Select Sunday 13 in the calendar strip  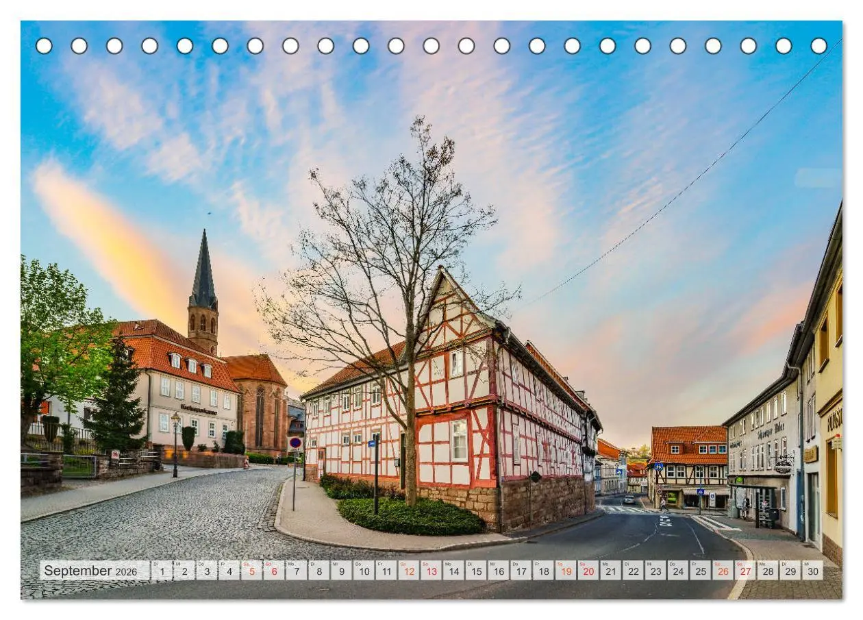[431, 571]
